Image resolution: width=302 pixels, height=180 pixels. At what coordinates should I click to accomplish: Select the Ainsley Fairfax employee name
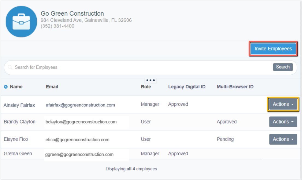click(19, 105)
